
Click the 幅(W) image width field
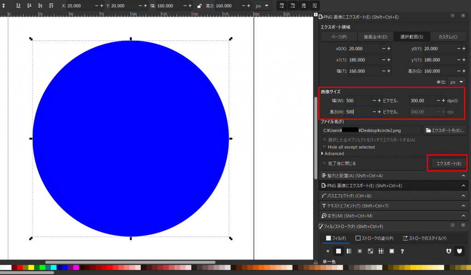358,100
